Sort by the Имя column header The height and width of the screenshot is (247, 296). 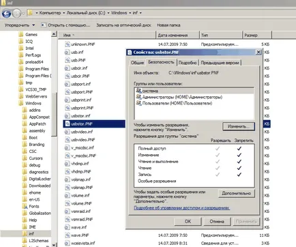(x=107, y=35)
